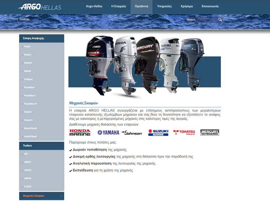Click the Εκπαίδευση list item
Viewport: 270px width, 201px height.
(x=101, y=171)
